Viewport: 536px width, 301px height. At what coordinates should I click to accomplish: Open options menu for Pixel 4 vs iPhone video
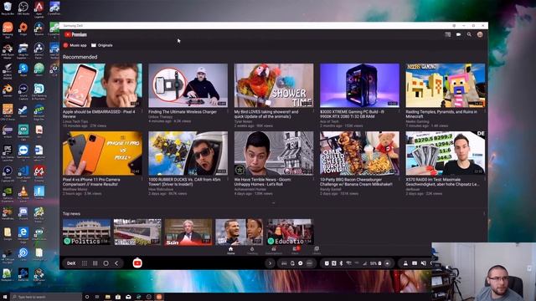click(142, 179)
